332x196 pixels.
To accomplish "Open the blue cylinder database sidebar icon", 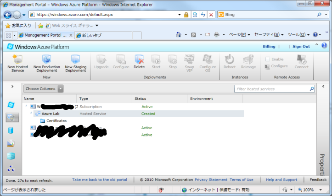I will [x=11, y=131].
